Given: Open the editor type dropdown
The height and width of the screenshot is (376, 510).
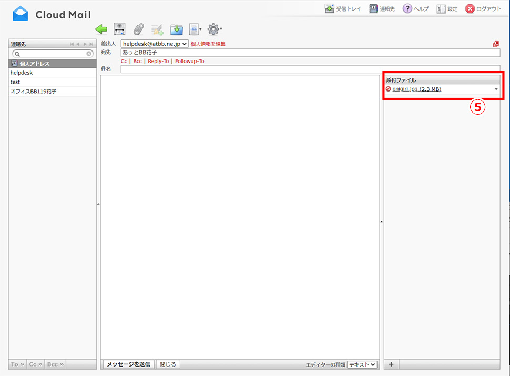Looking at the screenshot, I should click(362, 364).
